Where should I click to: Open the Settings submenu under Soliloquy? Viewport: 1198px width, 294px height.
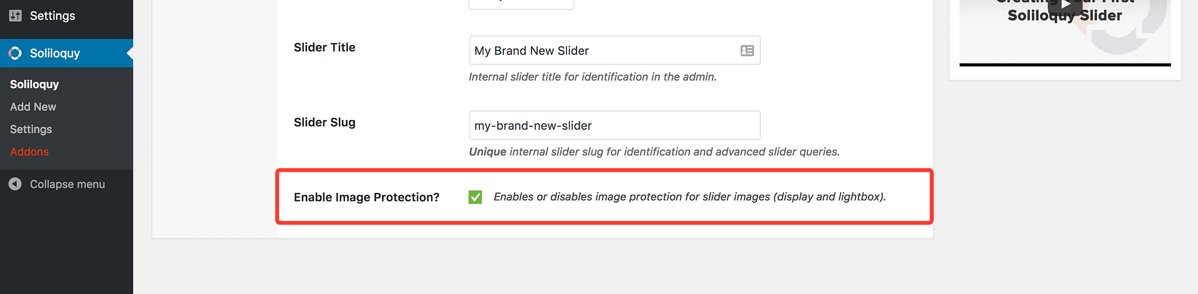coord(31,129)
